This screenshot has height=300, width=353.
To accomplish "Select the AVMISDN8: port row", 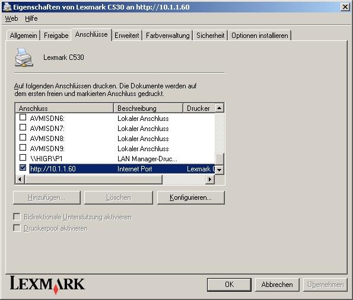I will tap(115, 138).
